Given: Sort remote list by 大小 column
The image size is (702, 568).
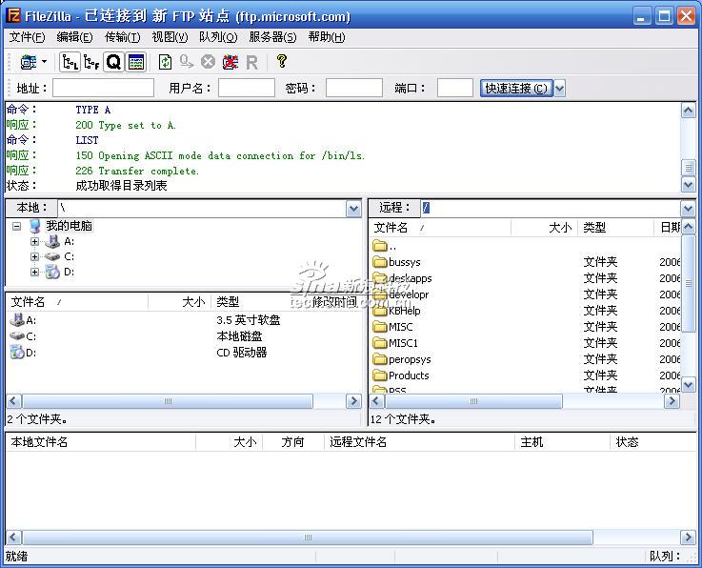Looking at the screenshot, I should (545, 228).
